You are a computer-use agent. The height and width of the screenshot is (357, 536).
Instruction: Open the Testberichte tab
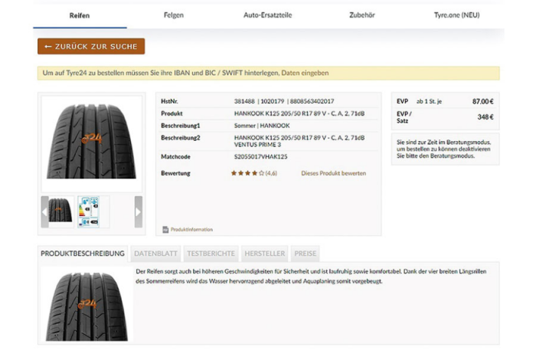coord(211,254)
